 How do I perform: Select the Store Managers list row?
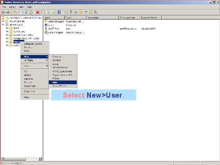point(64,32)
